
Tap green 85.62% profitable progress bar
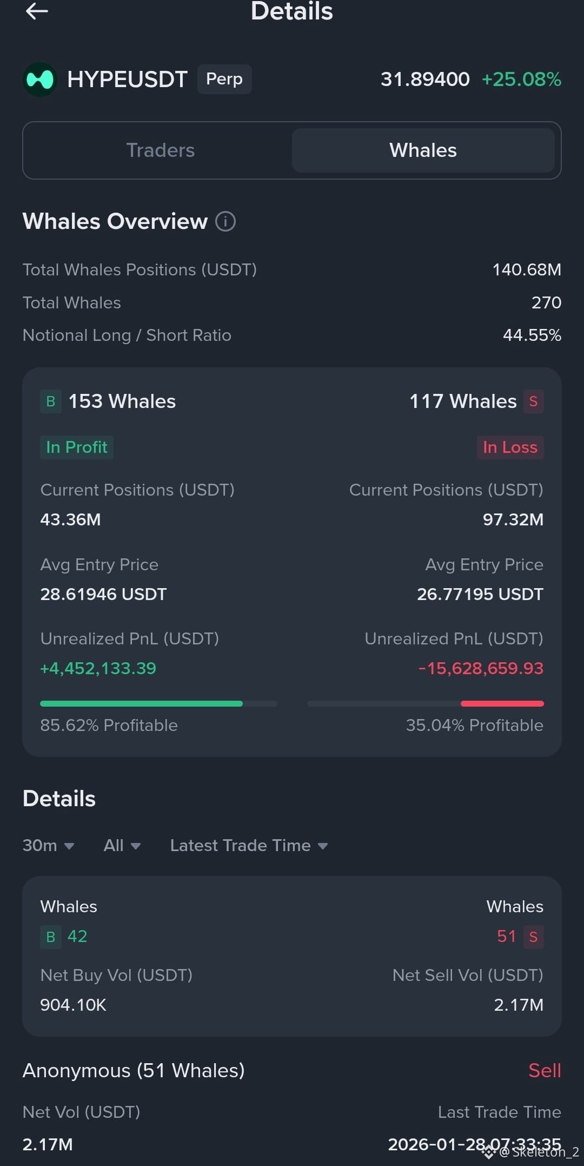142,703
